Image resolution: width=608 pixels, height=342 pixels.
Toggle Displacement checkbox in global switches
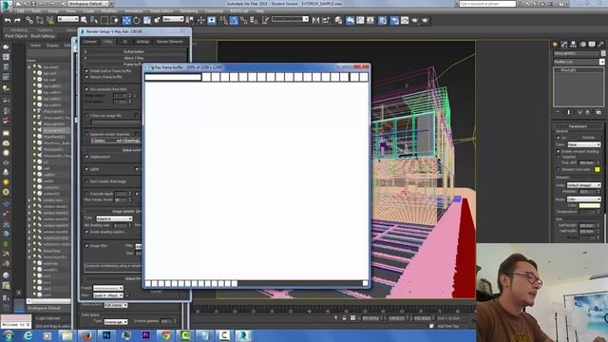[86, 157]
